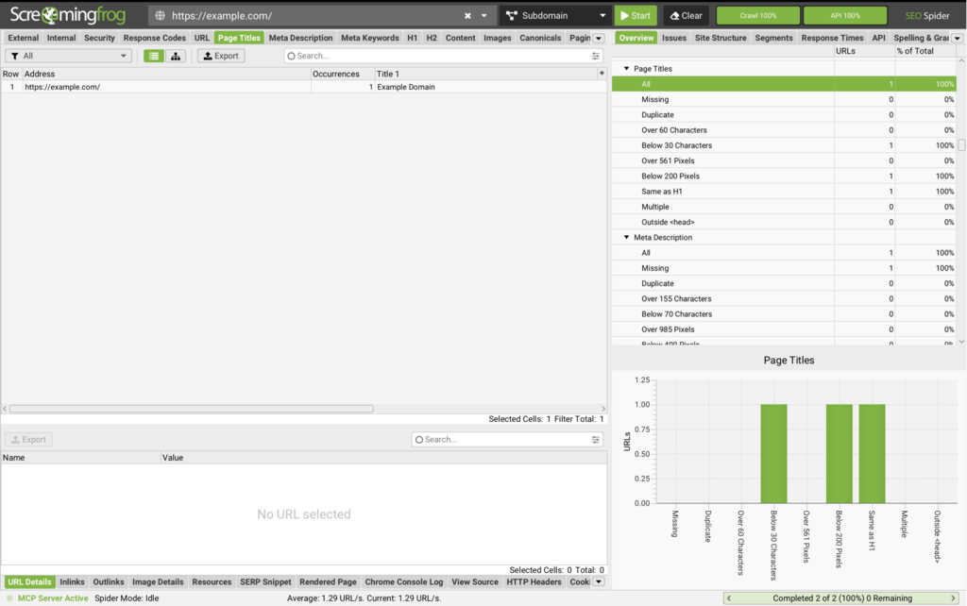Open the Issues tab in right panel
967x606 pixels.
point(674,38)
